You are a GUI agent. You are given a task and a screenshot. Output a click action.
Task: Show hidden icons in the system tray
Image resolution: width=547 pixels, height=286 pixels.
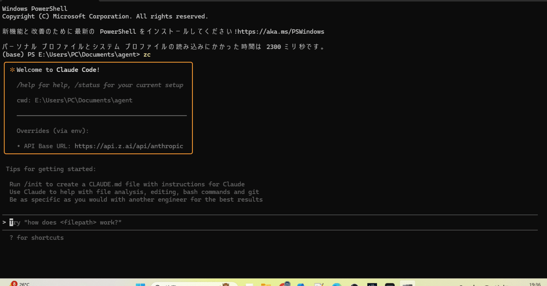click(x=460, y=283)
